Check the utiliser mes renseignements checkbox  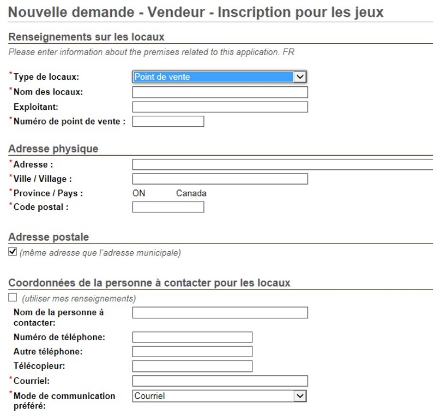tap(13, 297)
